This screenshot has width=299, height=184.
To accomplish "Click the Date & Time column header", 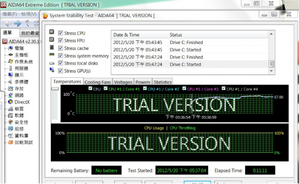I will pyautogui.click(x=140, y=35).
